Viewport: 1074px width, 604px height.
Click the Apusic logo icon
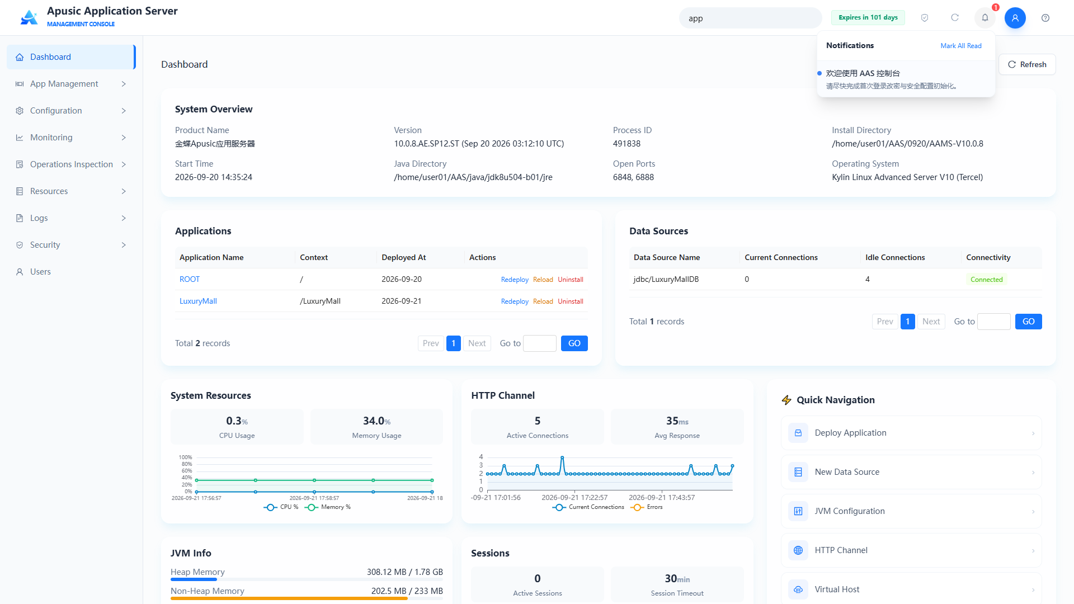[x=29, y=17]
